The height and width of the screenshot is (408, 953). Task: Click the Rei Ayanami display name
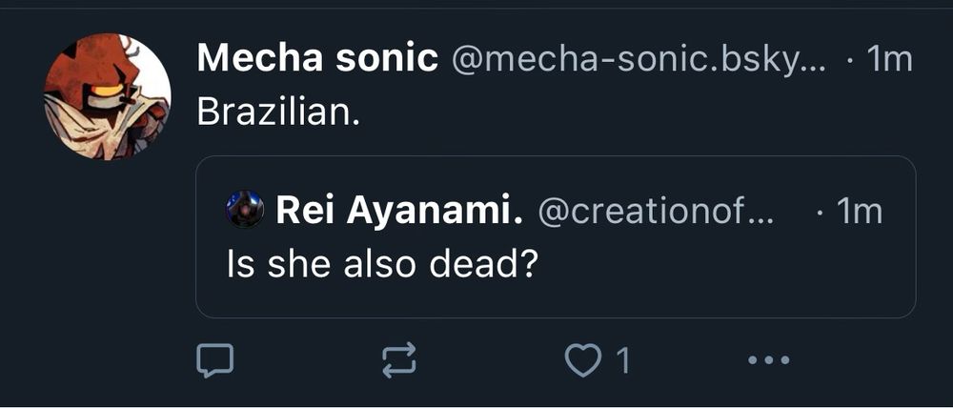[398, 211]
